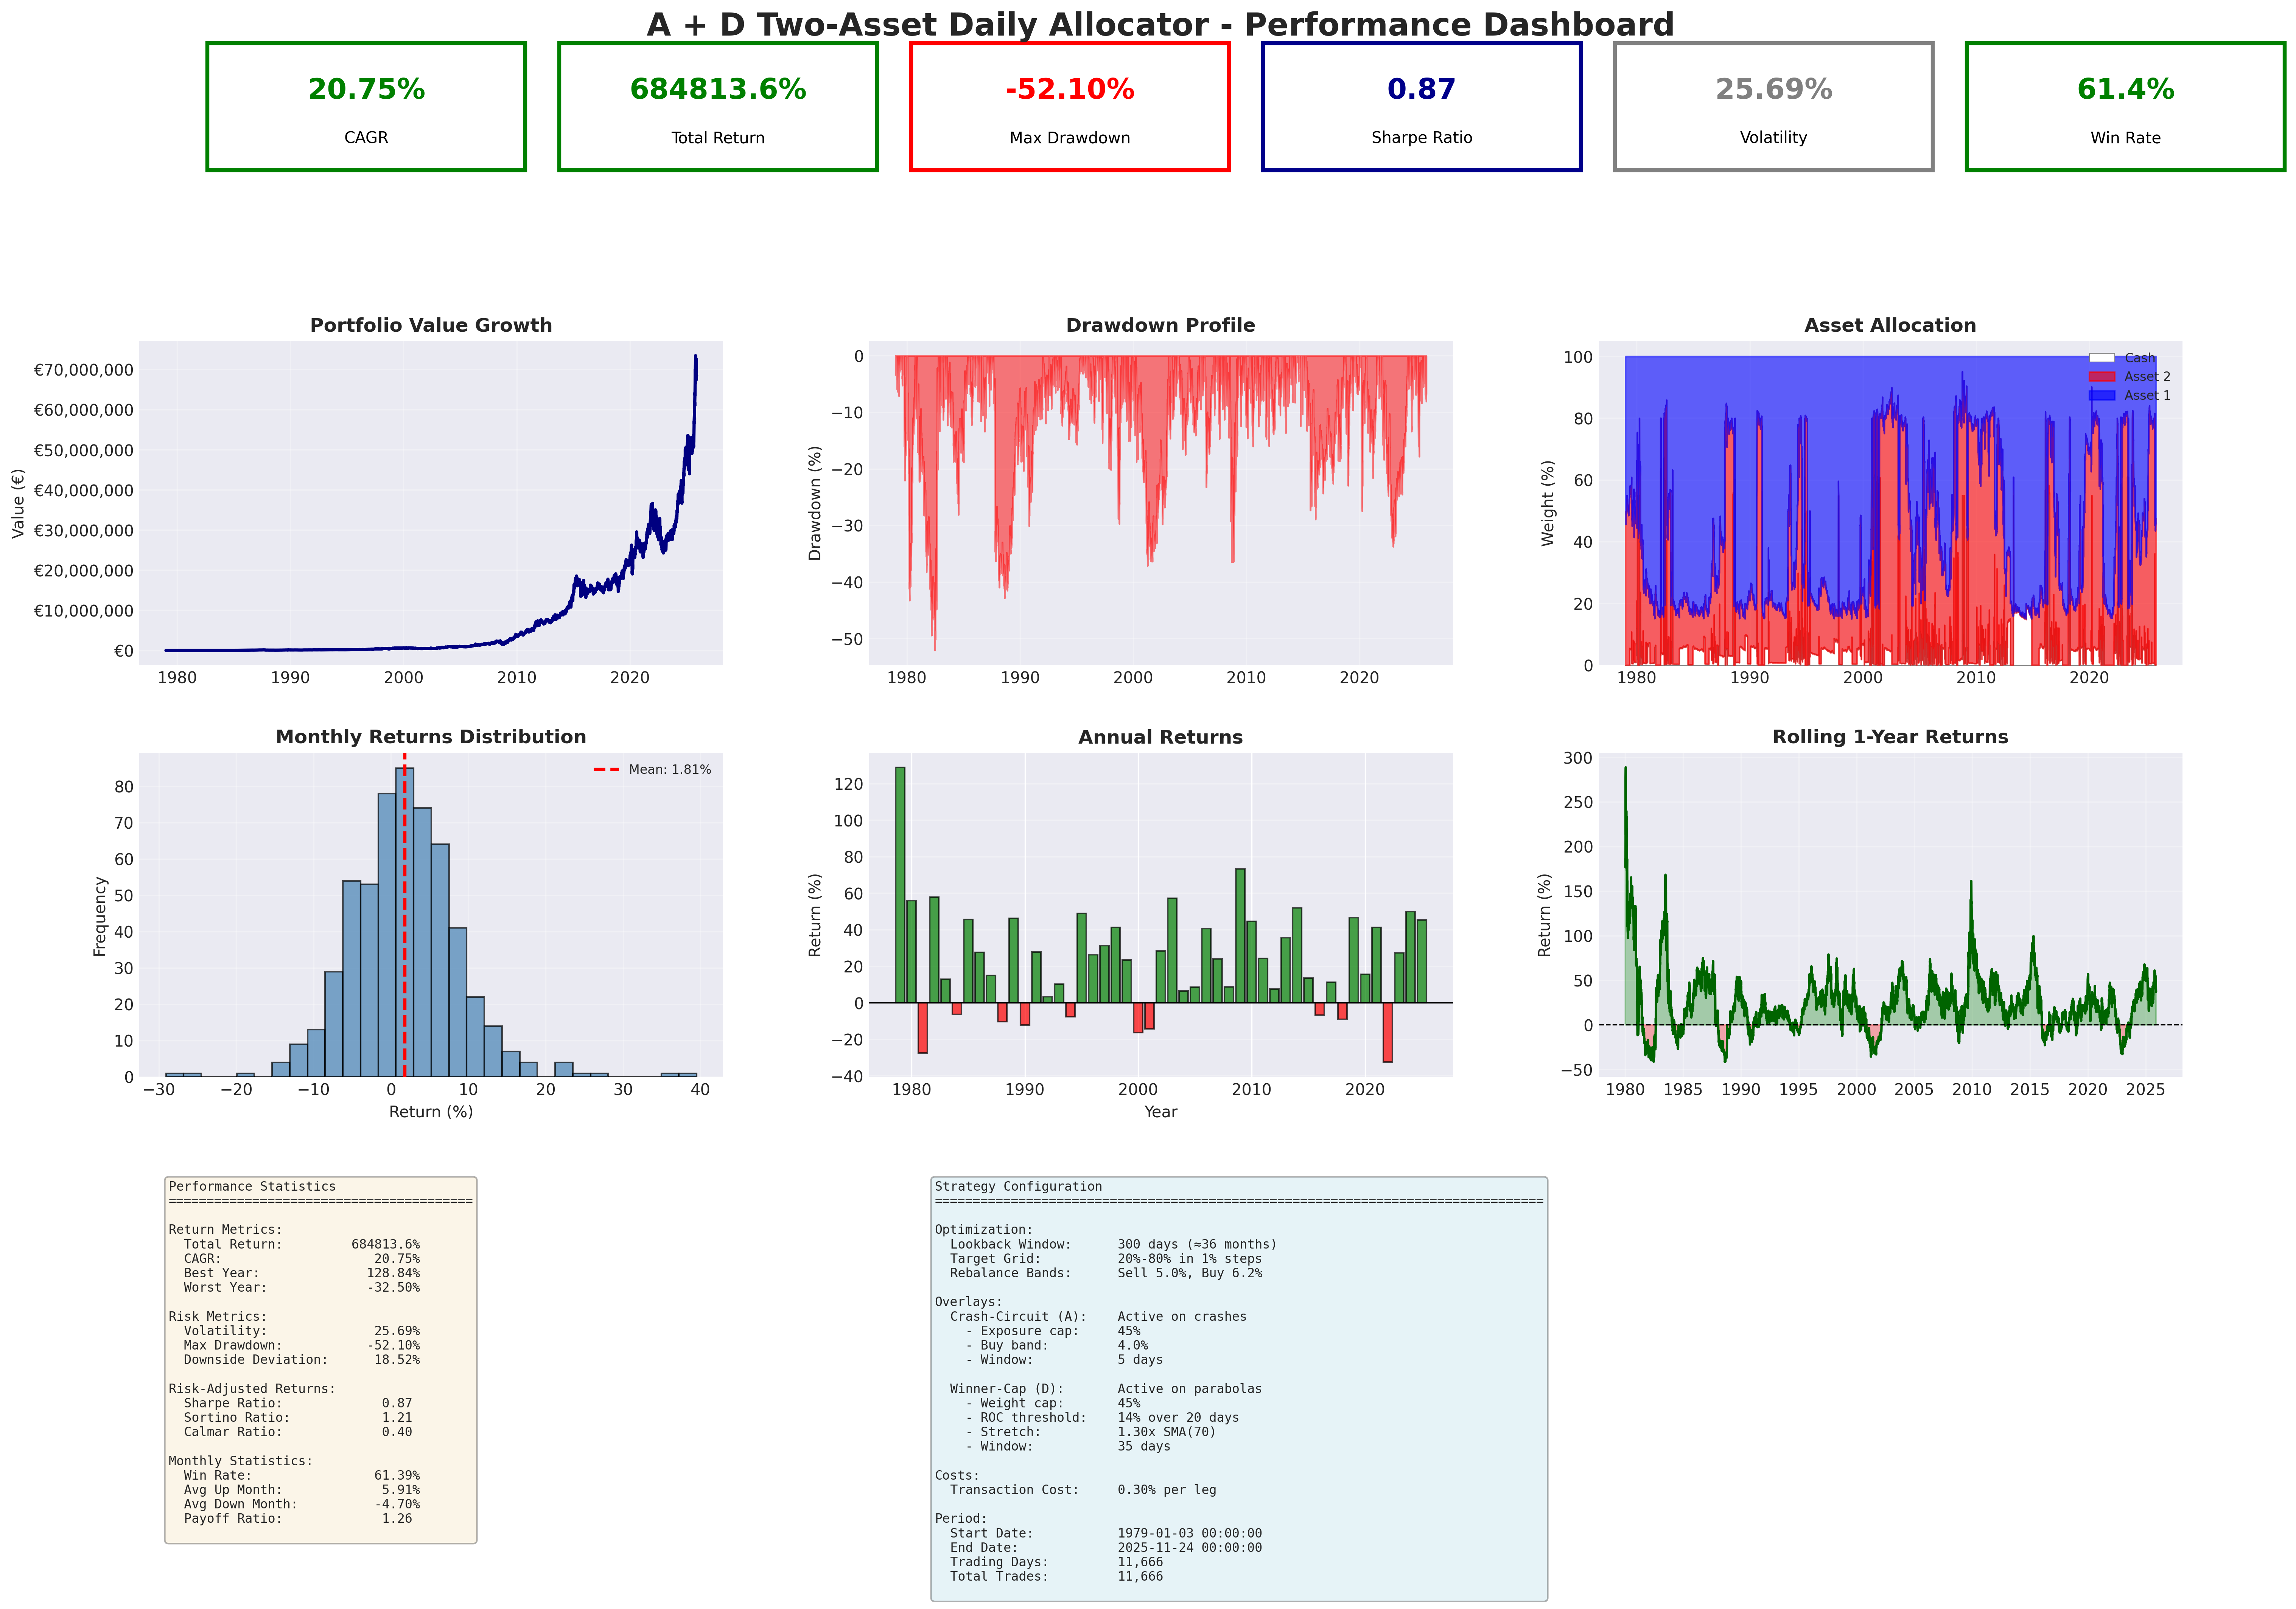
Task: Click the Crash-Circuit (A) row
Action: pyautogui.click(x=1098, y=1317)
